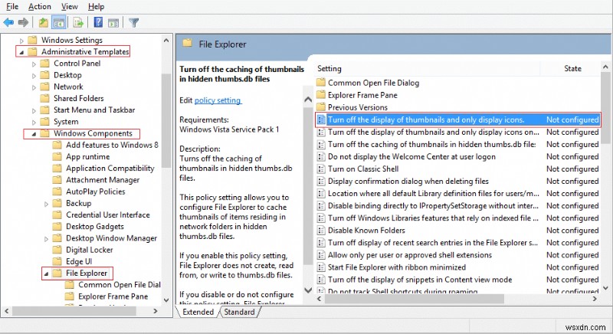Click the State column header
The width and height of the screenshot is (613, 334).
(x=572, y=69)
